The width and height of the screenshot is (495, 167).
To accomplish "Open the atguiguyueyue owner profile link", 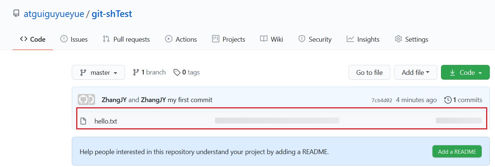I will pos(53,14).
